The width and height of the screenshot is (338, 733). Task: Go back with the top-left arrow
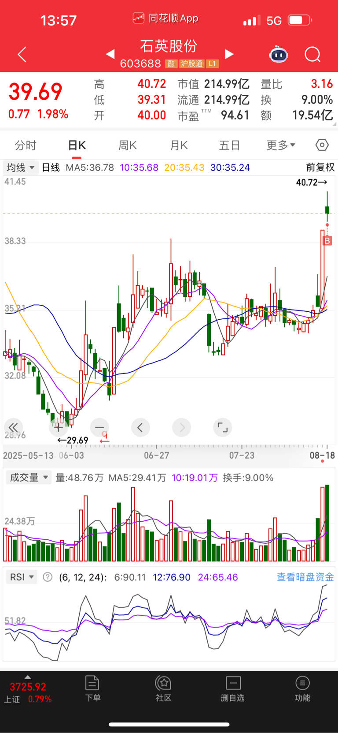22,55
